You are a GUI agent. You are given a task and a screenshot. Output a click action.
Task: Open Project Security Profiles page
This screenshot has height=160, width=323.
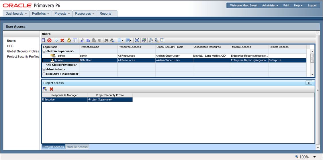pos(23,57)
